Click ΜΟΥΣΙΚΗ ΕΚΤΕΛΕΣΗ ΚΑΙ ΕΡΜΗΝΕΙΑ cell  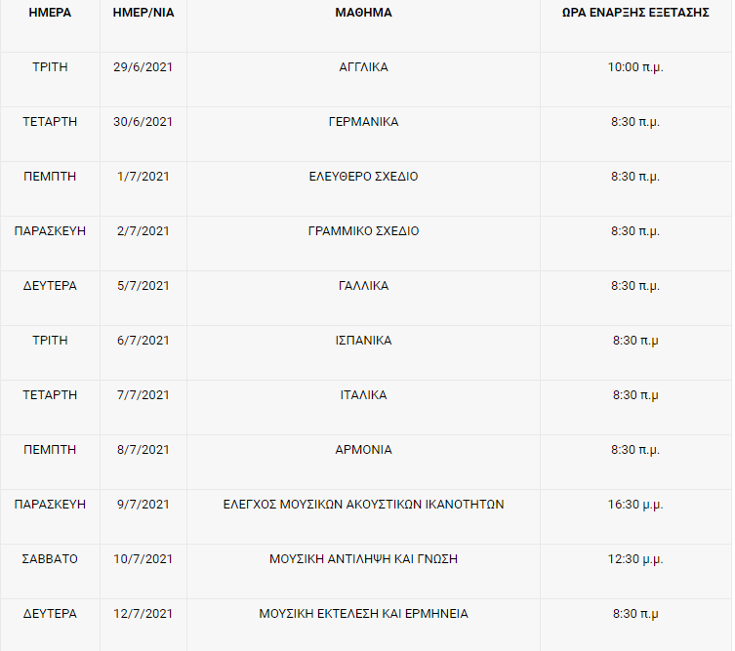pos(363,614)
